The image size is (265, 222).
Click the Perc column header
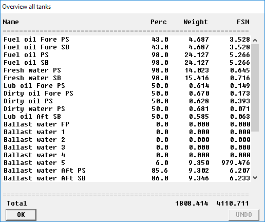(159, 22)
